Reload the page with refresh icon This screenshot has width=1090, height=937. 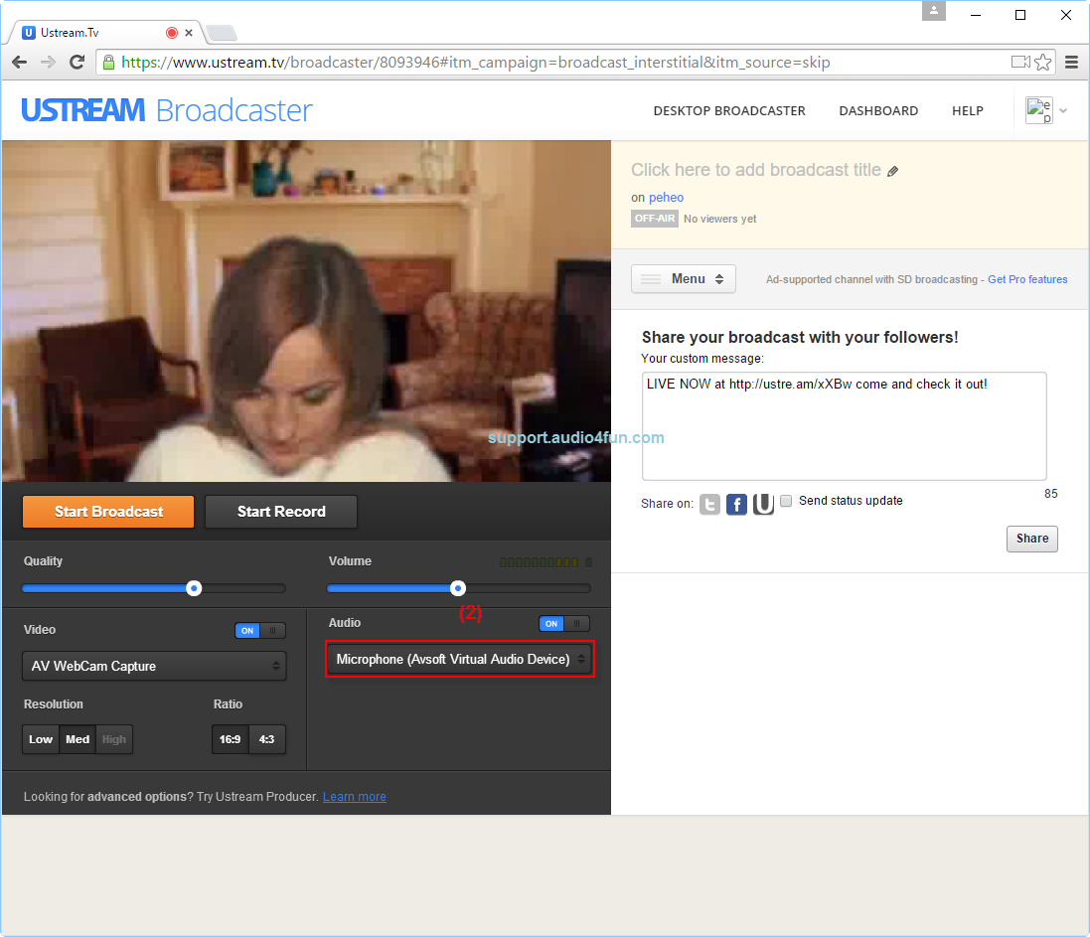(x=78, y=63)
